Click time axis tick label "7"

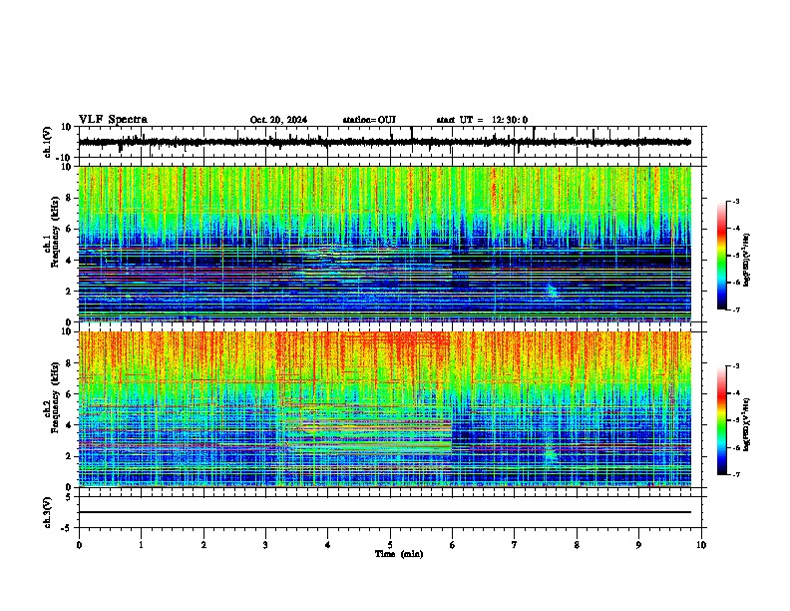[x=515, y=545]
